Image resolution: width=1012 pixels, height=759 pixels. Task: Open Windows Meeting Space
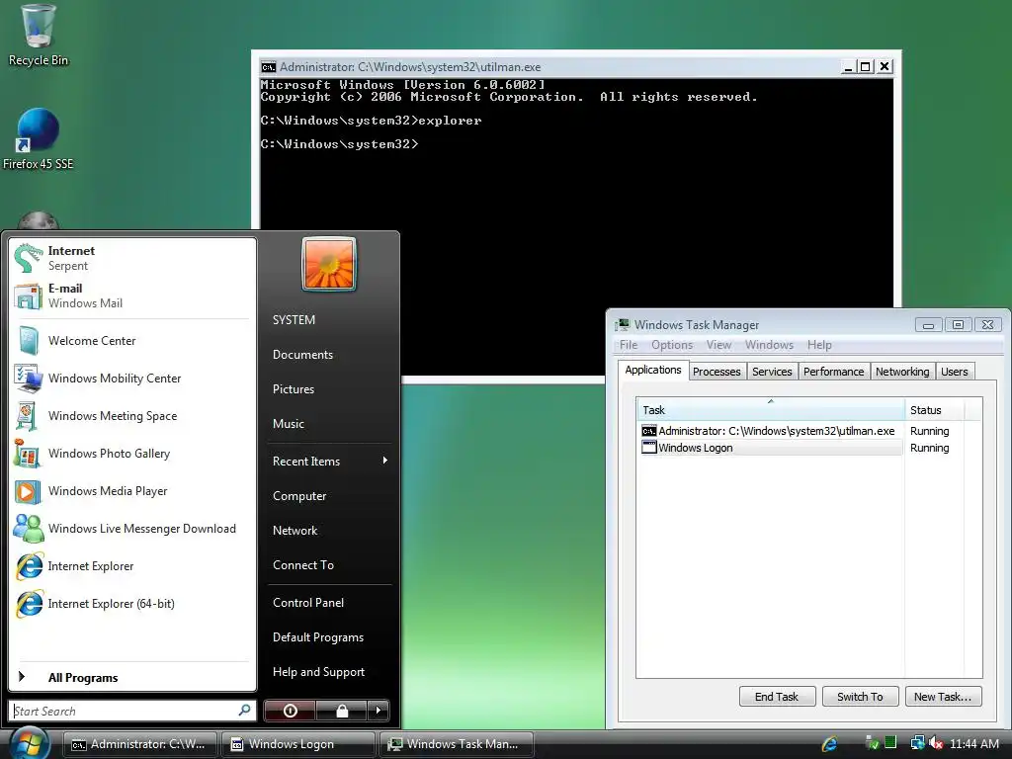(132, 416)
